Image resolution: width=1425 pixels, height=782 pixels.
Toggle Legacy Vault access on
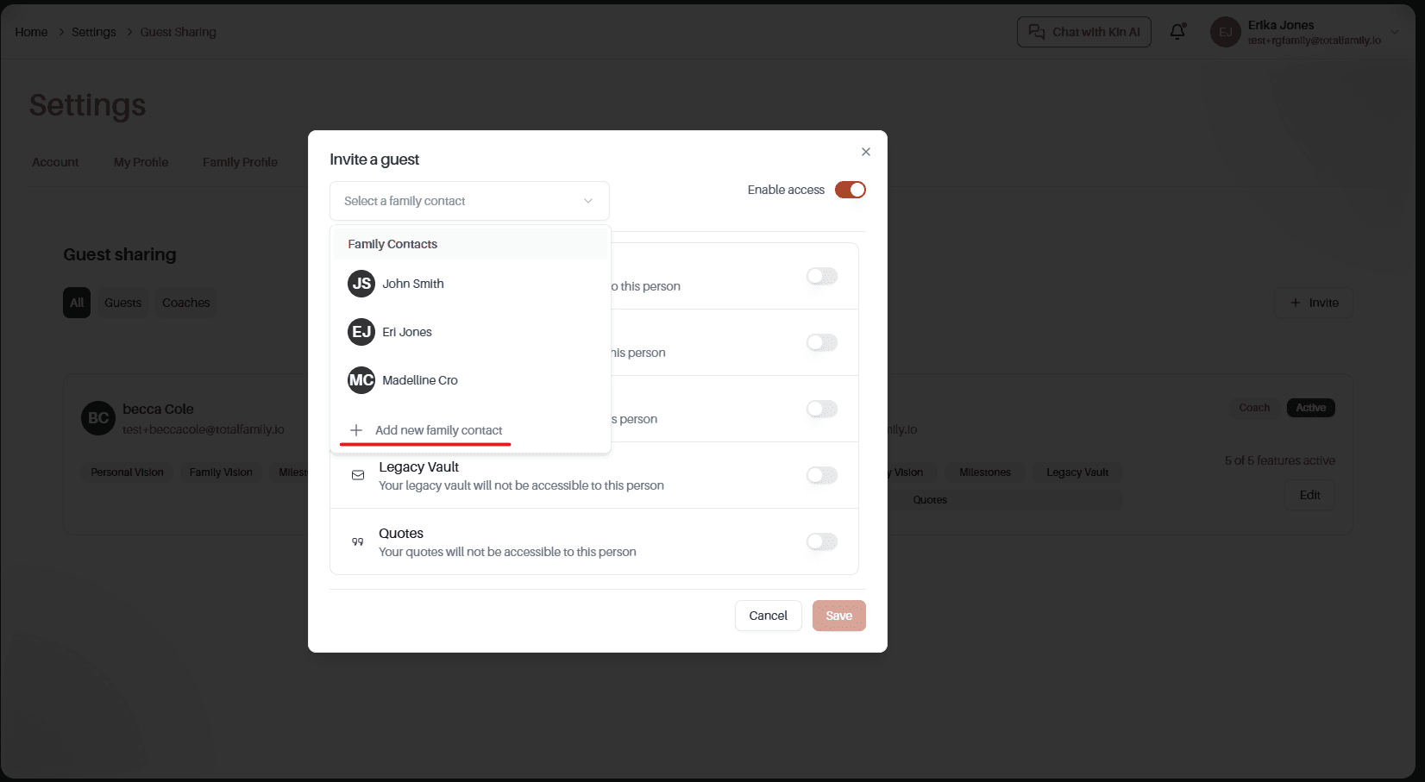click(822, 475)
